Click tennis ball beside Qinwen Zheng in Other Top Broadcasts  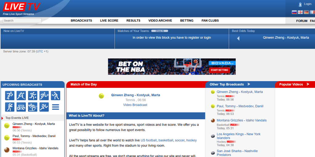pyautogui.click(x=213, y=92)
